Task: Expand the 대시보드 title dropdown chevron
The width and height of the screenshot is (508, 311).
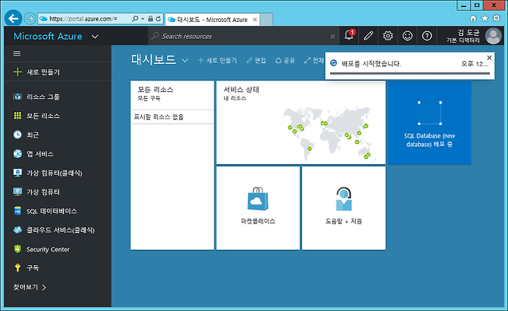Action: (185, 60)
